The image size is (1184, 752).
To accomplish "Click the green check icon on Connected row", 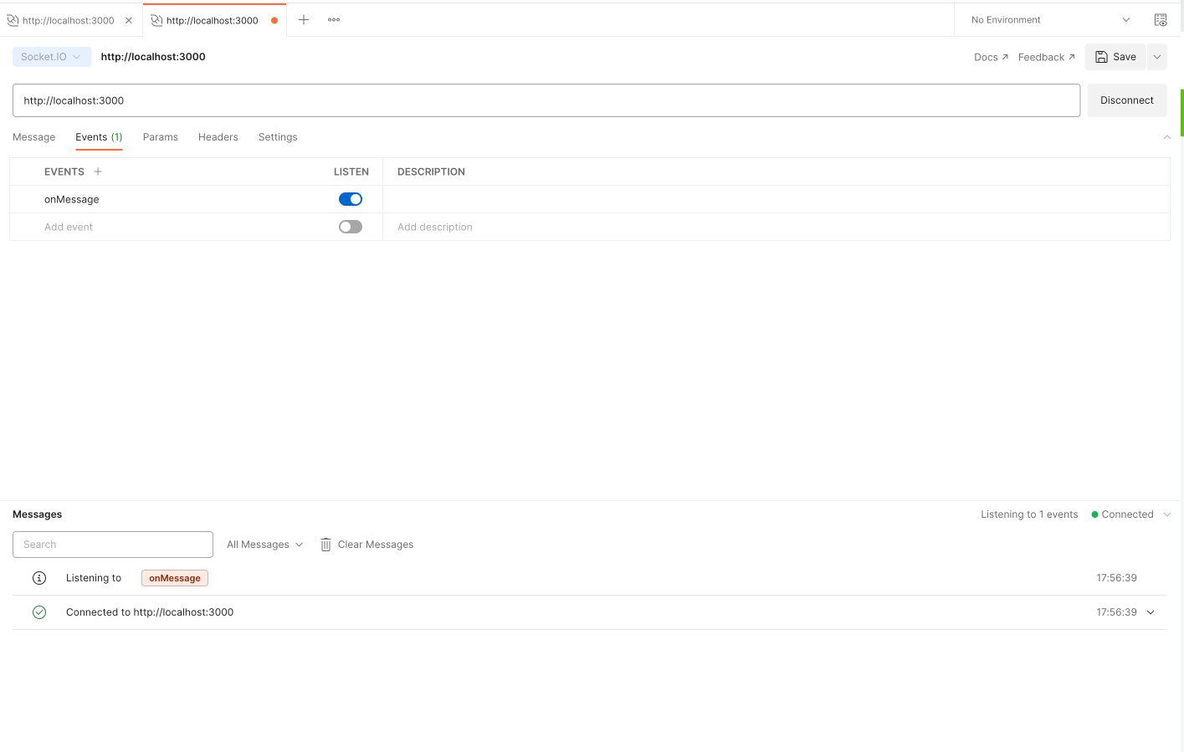I will (39, 611).
